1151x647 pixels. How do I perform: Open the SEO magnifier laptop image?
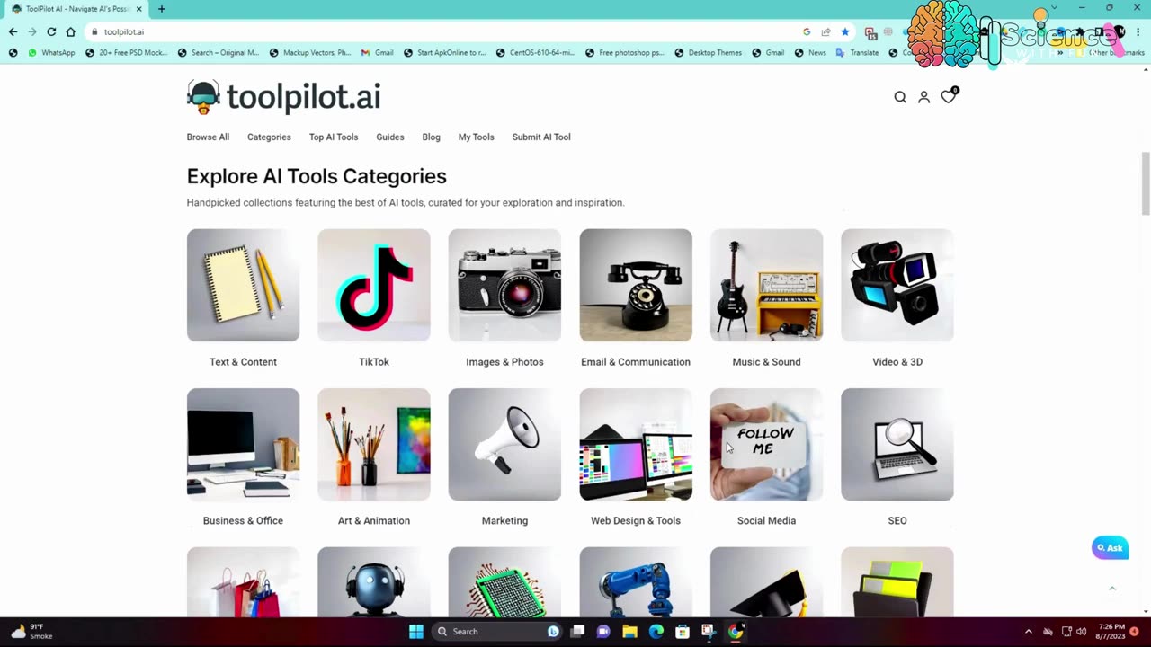pyautogui.click(x=897, y=444)
